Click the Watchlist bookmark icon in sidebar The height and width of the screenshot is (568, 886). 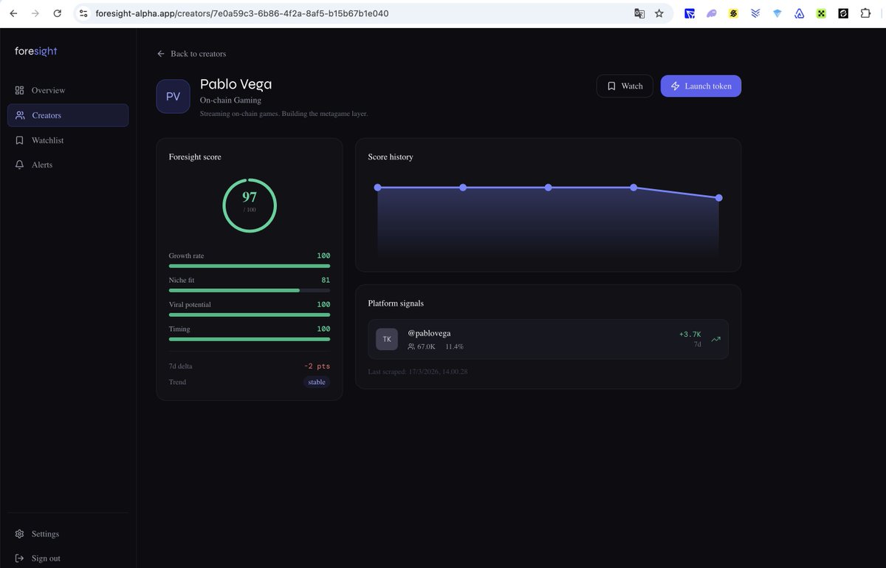[x=19, y=140]
